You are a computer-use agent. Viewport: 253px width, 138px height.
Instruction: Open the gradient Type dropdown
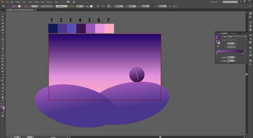237,37
